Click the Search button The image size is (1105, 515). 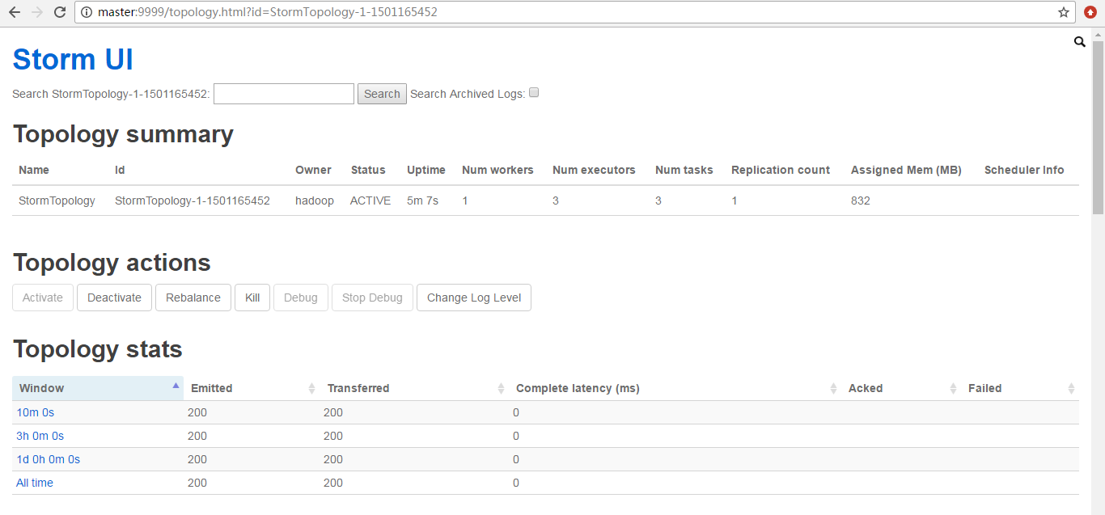tap(382, 94)
